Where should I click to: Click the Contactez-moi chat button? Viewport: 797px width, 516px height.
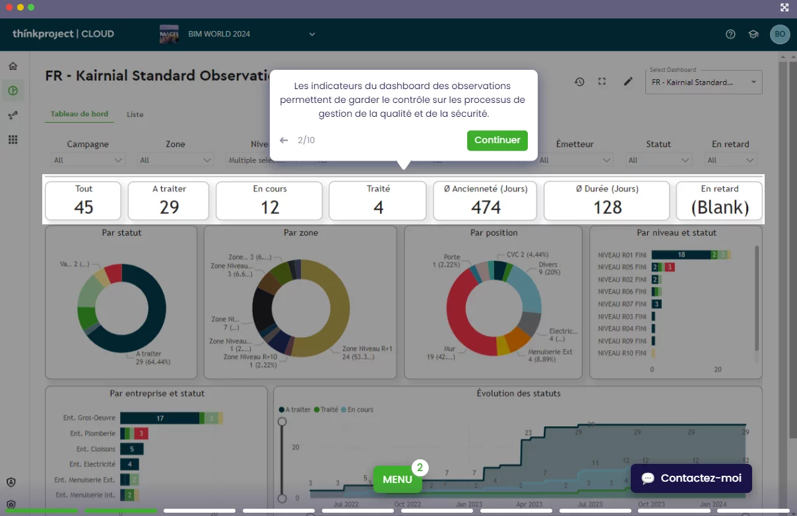click(x=691, y=478)
